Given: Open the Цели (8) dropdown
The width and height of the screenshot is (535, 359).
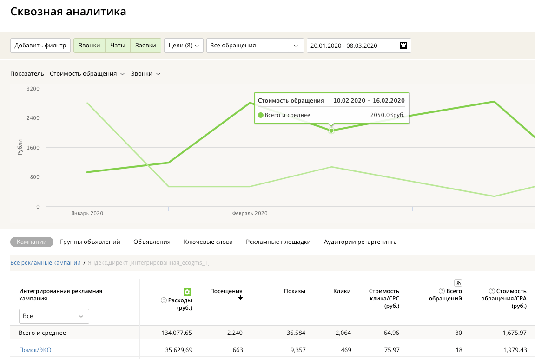Looking at the screenshot, I should (184, 46).
